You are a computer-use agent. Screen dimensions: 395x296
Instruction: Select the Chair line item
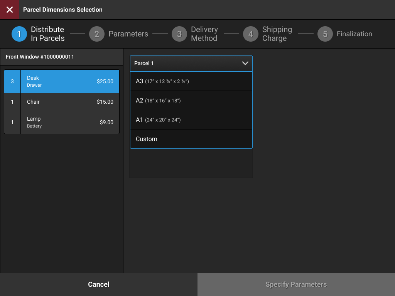tap(70, 102)
